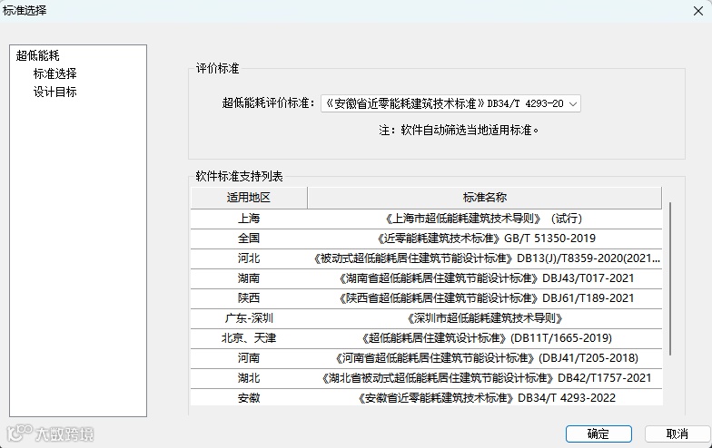Select the DBJ61/T189-2021 standard entry

pyautogui.click(x=485, y=298)
